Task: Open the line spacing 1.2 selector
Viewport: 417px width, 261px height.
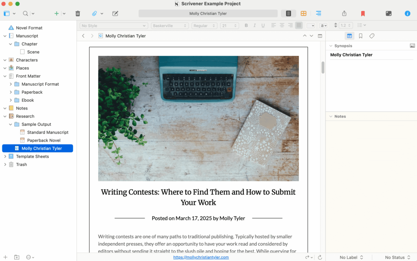Action: (346, 26)
